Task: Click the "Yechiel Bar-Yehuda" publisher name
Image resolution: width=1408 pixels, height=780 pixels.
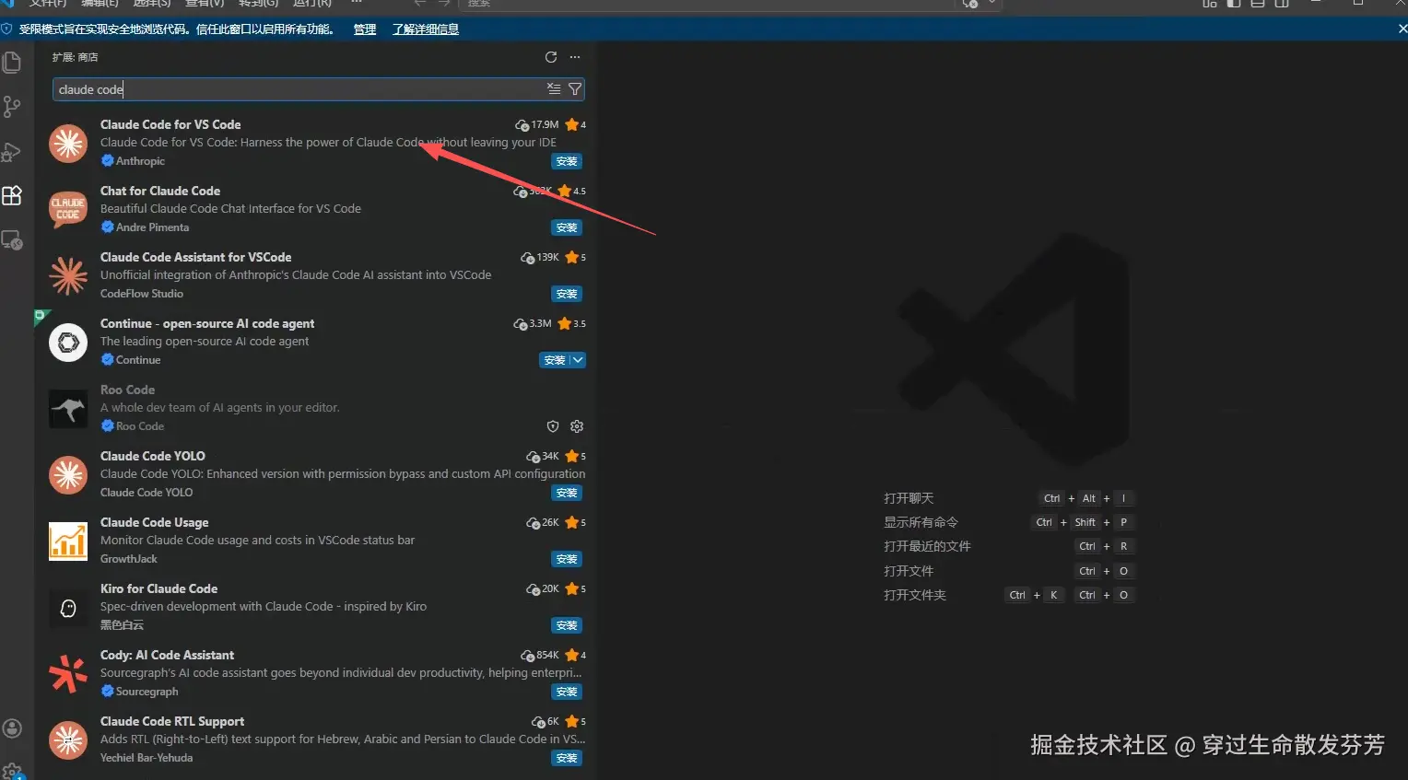Action: [147, 758]
